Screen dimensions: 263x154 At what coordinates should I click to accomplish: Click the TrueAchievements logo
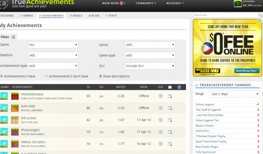(37, 4)
